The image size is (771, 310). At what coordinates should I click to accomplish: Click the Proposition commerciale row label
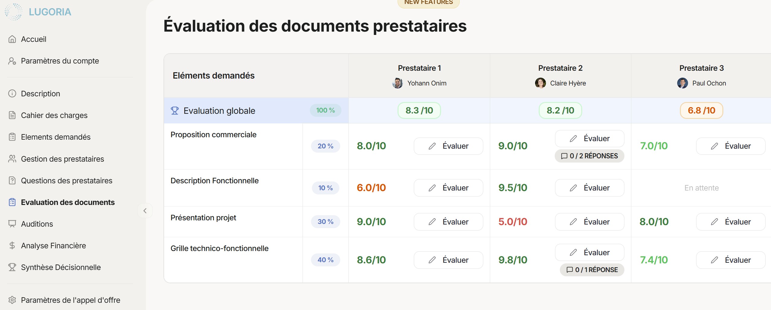(214, 135)
